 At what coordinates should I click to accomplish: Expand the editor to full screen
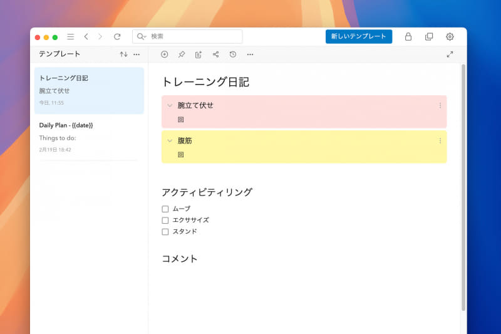tap(450, 55)
